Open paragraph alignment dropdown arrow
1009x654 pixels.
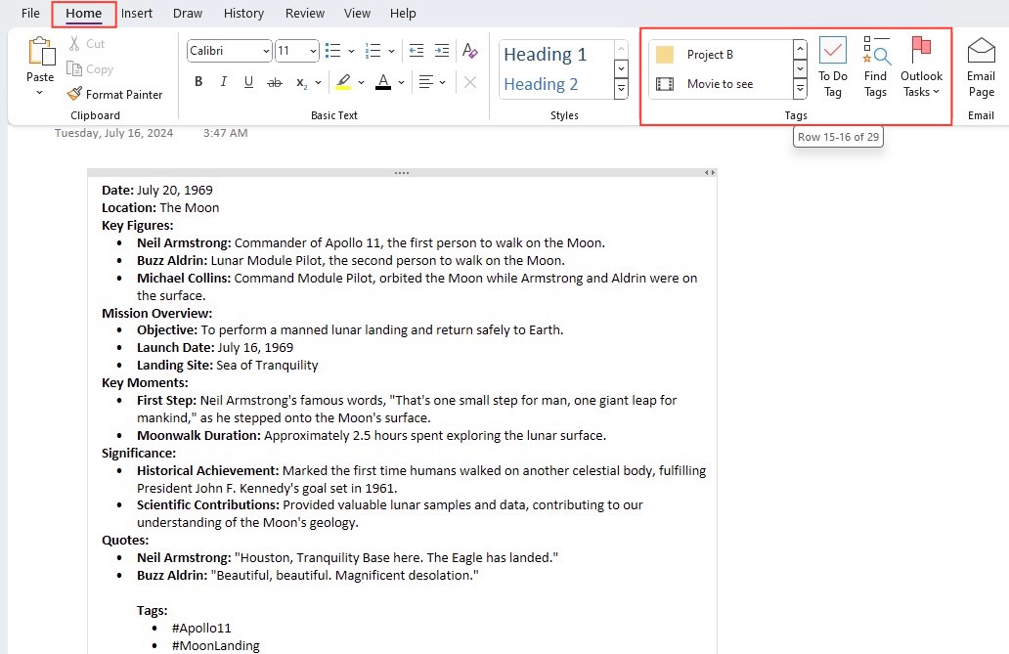(442, 82)
